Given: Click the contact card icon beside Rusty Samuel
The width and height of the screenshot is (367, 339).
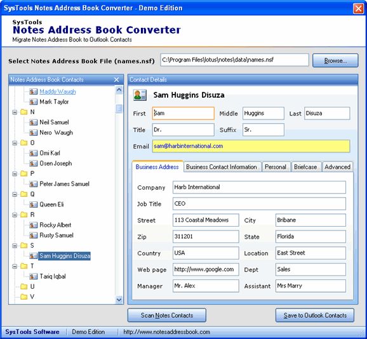Looking at the screenshot, I should pyautogui.click(x=33, y=236).
